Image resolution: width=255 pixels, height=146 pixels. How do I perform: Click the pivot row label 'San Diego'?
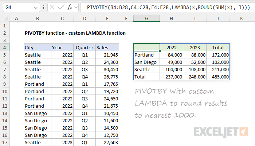click(x=146, y=62)
